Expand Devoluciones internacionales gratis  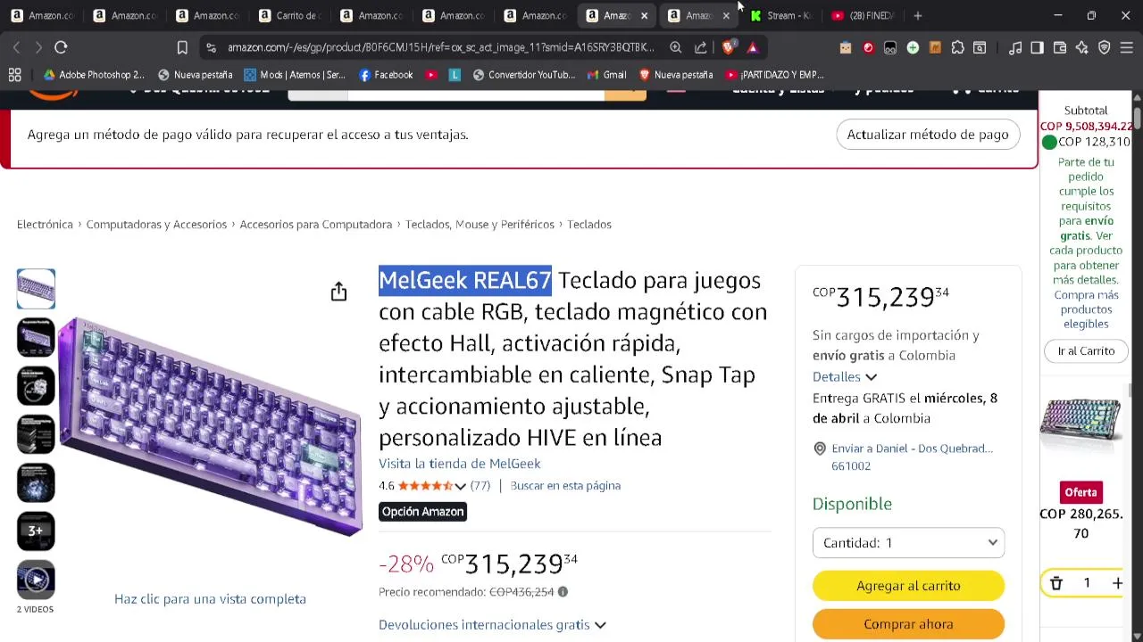492,625
